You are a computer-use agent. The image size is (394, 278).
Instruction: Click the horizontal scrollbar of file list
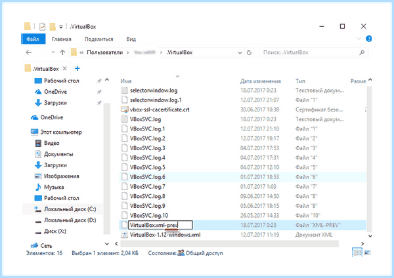229,244
